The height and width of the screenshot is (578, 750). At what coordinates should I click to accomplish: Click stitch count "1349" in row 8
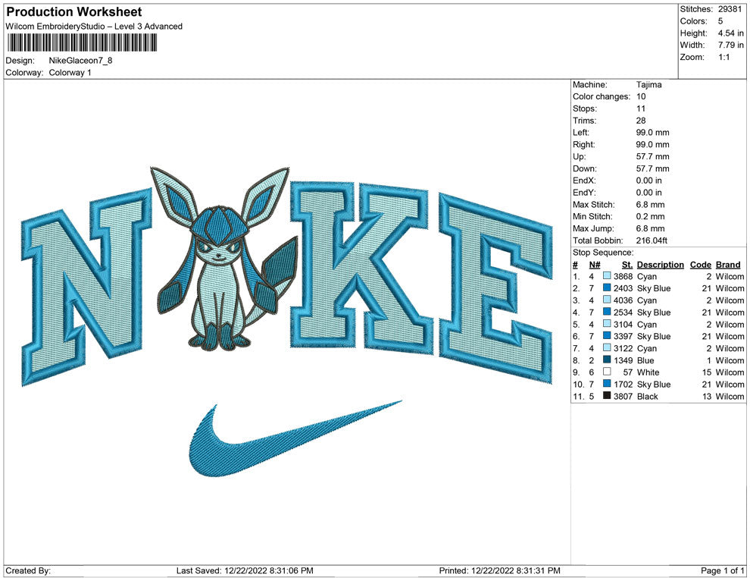pos(623,360)
